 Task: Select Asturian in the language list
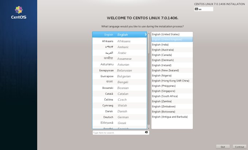click(x=120, y=64)
